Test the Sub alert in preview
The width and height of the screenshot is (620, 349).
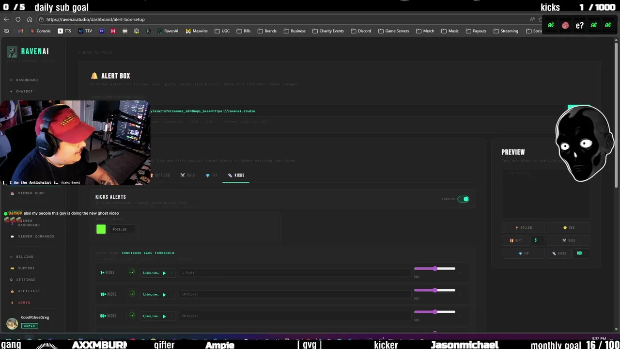click(568, 227)
